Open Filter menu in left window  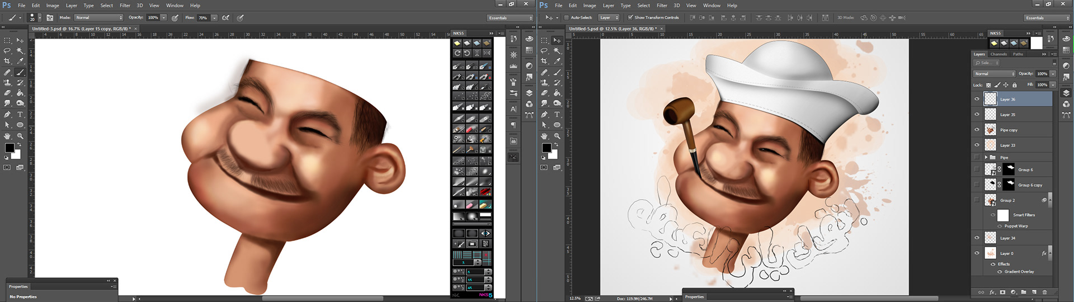pyautogui.click(x=125, y=6)
